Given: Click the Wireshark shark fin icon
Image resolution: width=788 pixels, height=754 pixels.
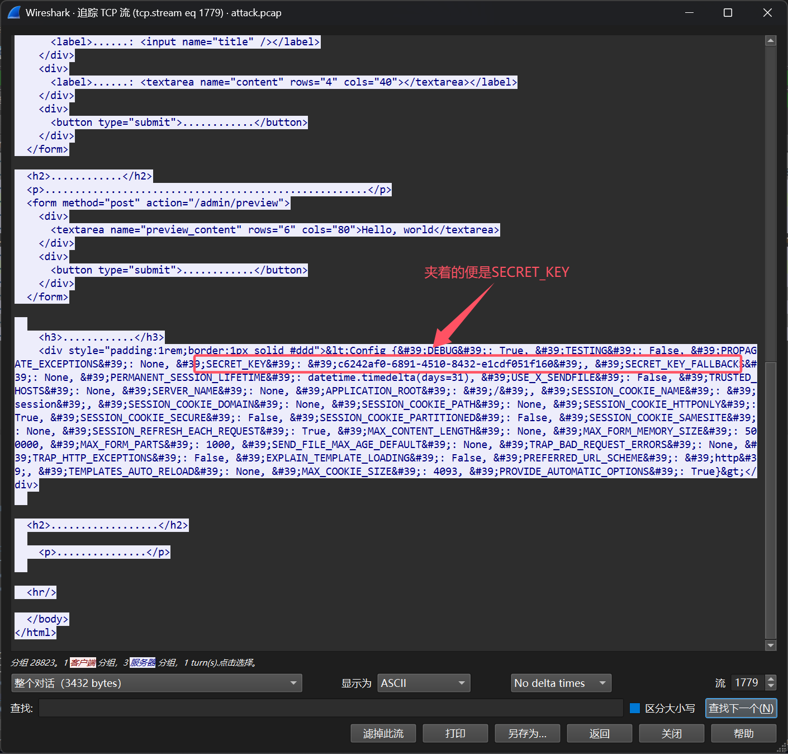Looking at the screenshot, I should coord(14,12).
